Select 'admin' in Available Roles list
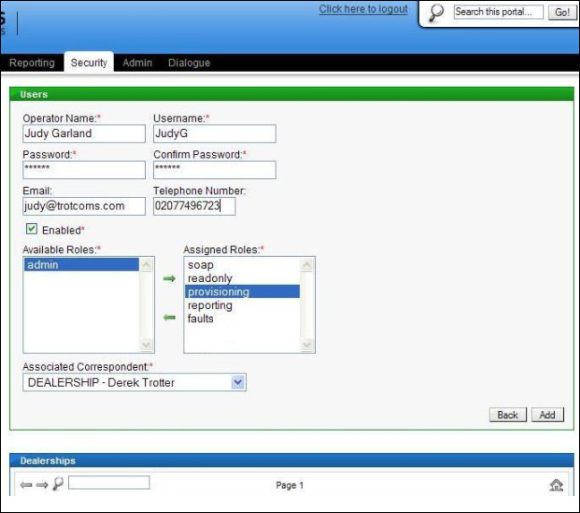 point(81,265)
